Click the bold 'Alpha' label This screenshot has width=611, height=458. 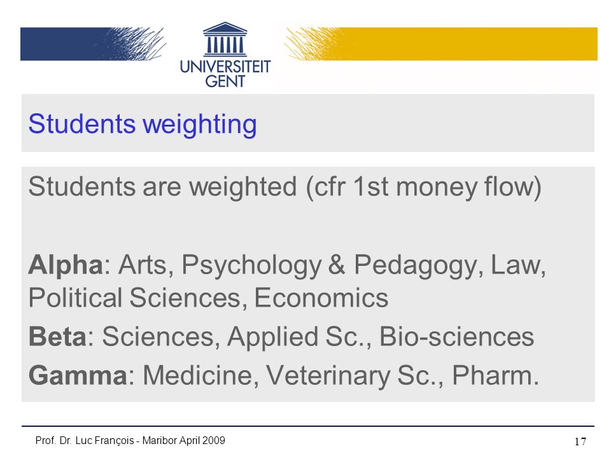[66, 265]
